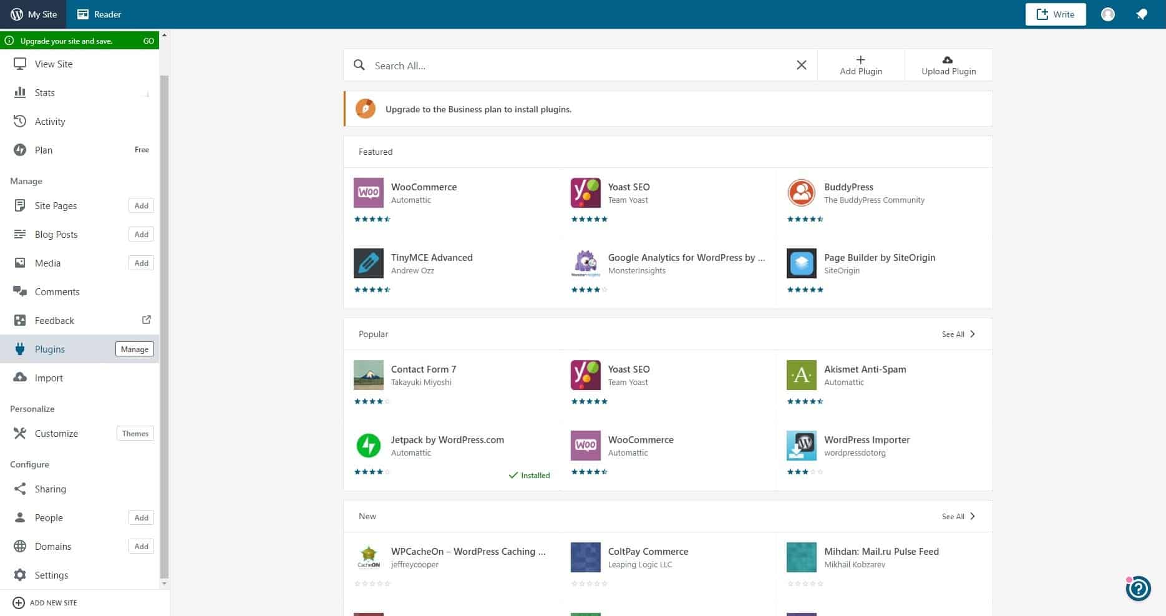Image resolution: width=1166 pixels, height=616 pixels.
Task: Open the Settings gear icon
Action: tap(20, 575)
